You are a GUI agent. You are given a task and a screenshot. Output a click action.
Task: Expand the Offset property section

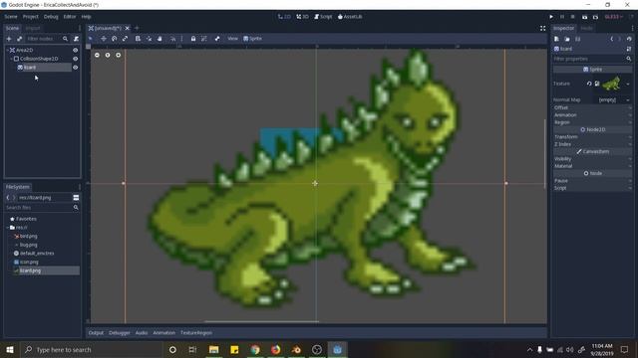[x=592, y=107]
